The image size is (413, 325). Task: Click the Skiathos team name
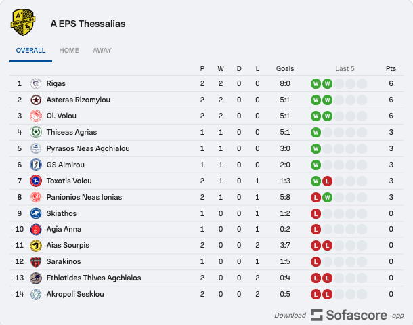[x=62, y=213]
